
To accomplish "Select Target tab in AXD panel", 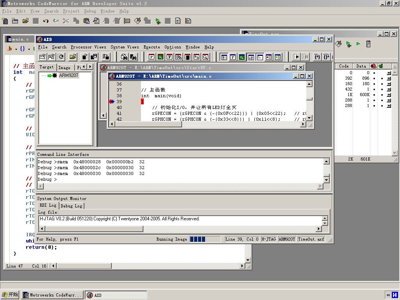I will pos(46,67).
